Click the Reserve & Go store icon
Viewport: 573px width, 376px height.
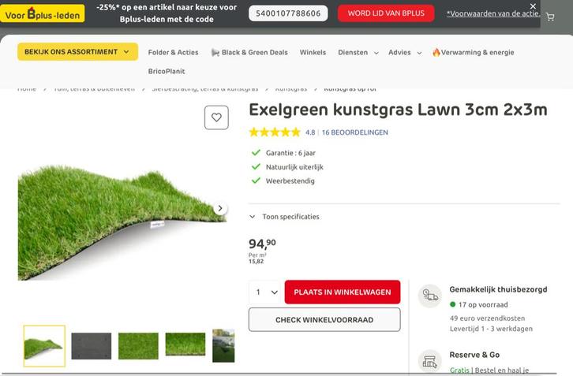pyautogui.click(x=430, y=361)
